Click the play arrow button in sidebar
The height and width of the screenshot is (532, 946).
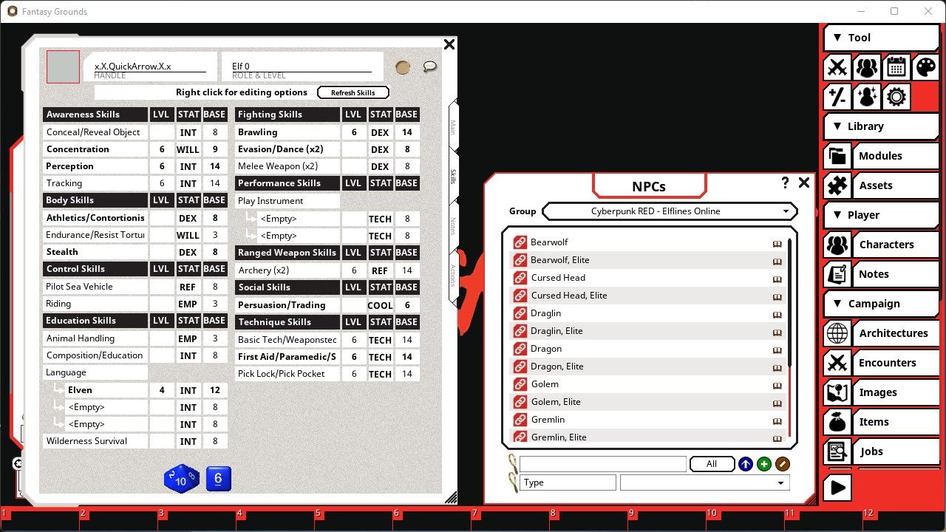tap(837, 488)
